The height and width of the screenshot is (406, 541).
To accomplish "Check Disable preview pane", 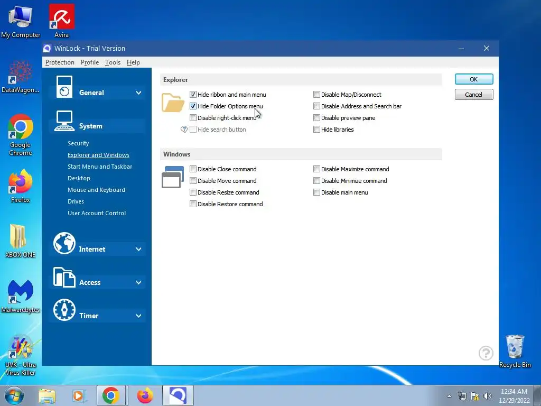I will [316, 118].
